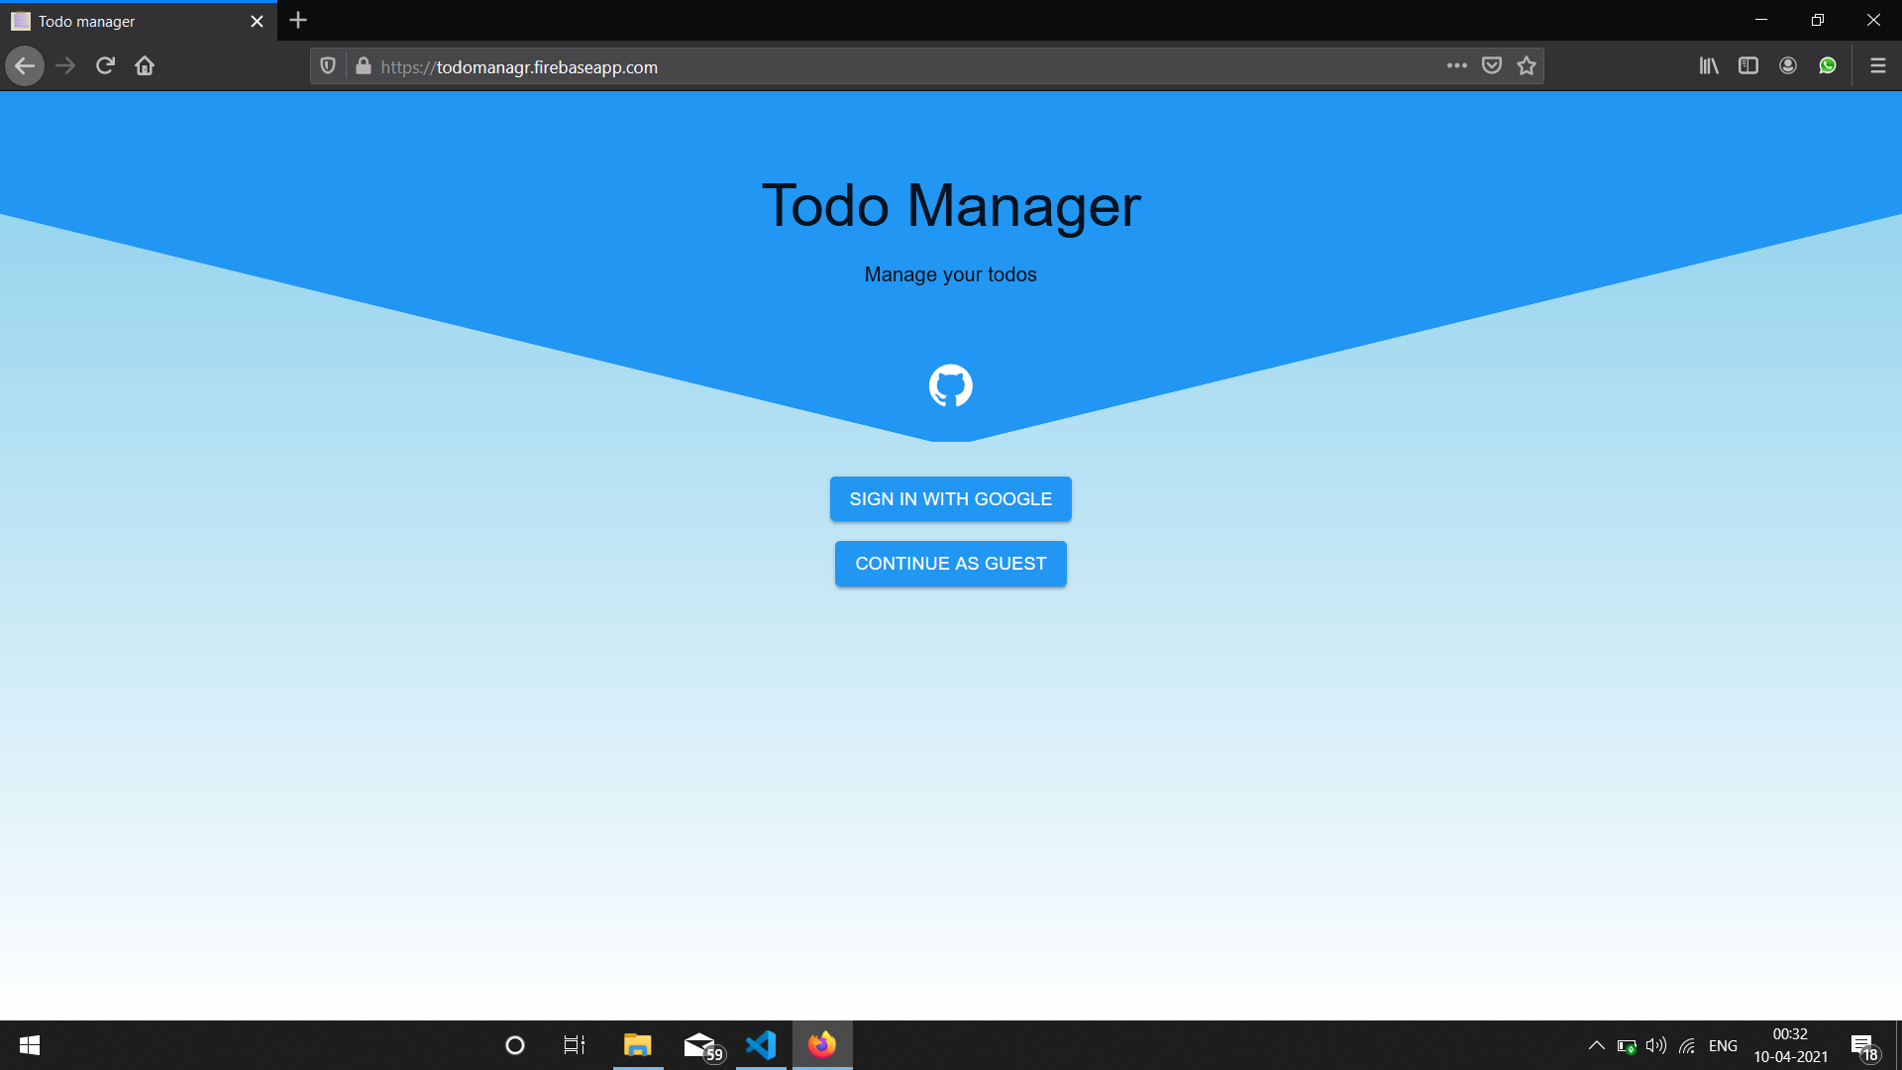Minimize the Firefox window

[1760, 20]
